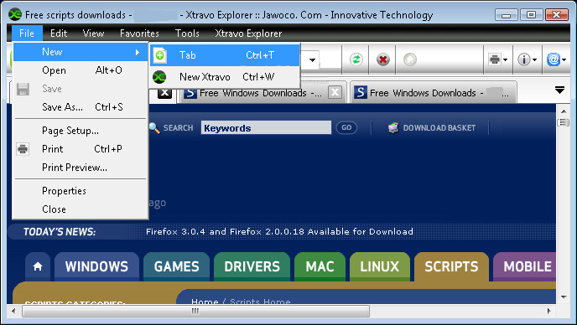Open @ mail button dropdown arrow
The image size is (577, 325).
[x=564, y=59]
